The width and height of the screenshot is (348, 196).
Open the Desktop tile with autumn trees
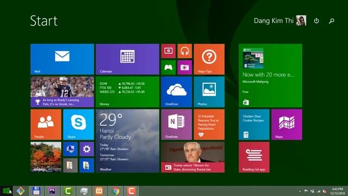(46, 157)
